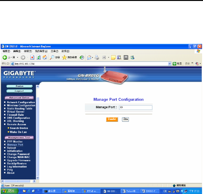Click sidebar horizontal scroll right arrow

click(x=34, y=181)
